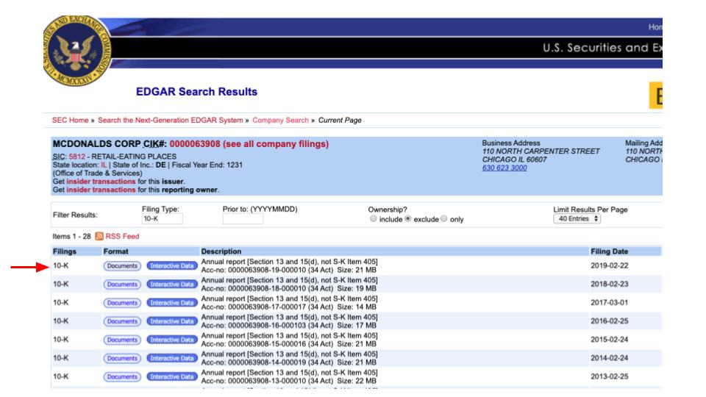The image size is (706, 397).
Task: Select filing date 2015-02-24
Action: 609,340
